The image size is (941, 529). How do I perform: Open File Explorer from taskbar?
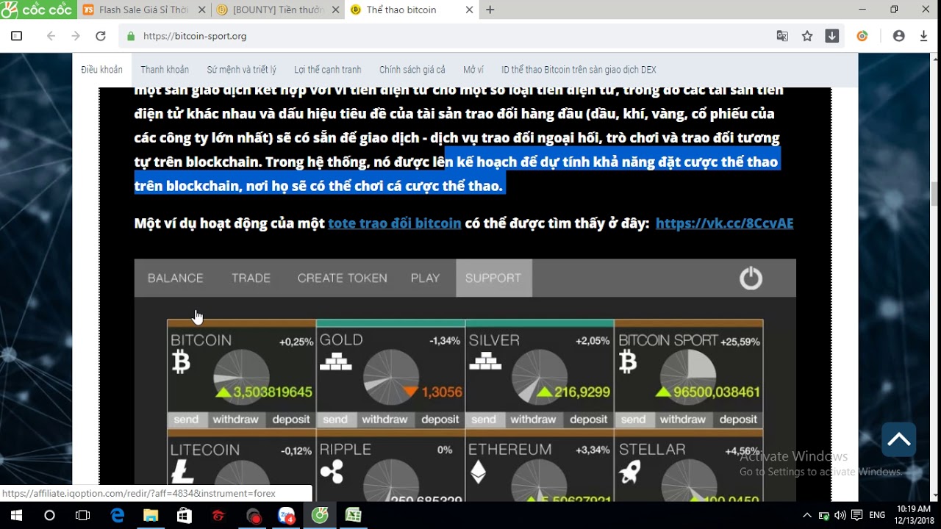151,516
